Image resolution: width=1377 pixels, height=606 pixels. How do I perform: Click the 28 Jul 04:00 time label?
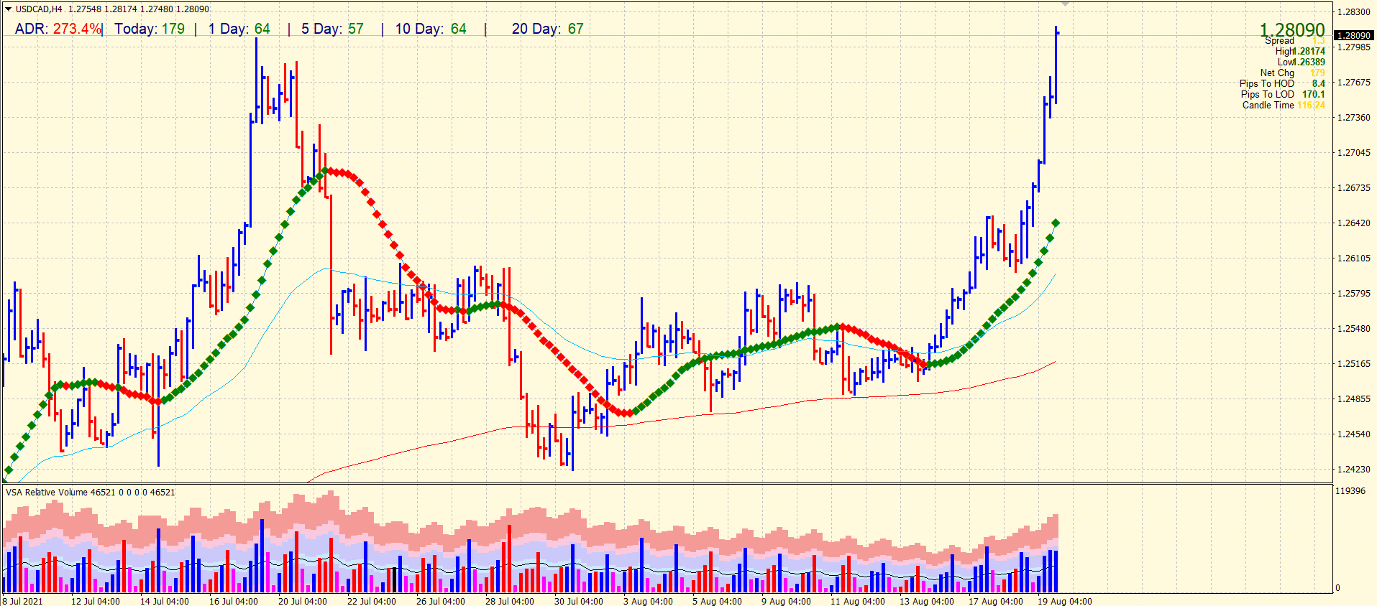tap(510, 601)
